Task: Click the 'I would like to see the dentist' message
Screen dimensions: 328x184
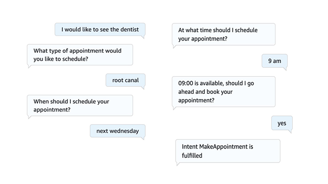Action: coord(100,29)
